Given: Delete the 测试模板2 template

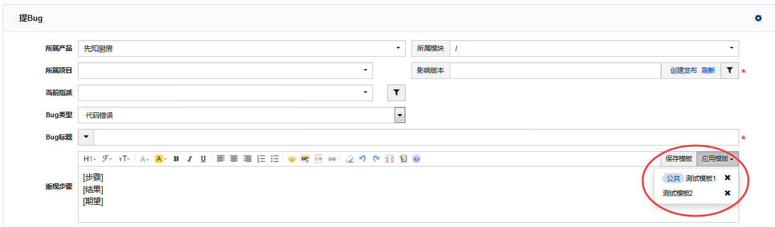Looking at the screenshot, I should (727, 193).
